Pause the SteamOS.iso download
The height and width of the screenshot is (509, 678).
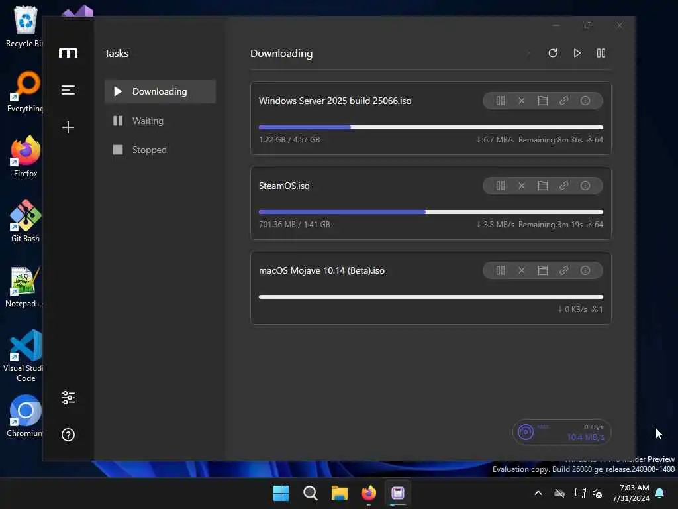click(x=501, y=186)
